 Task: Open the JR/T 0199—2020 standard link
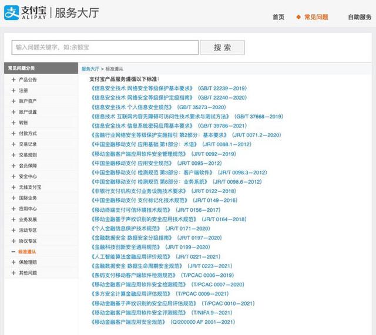pyautogui.click(x=150, y=247)
